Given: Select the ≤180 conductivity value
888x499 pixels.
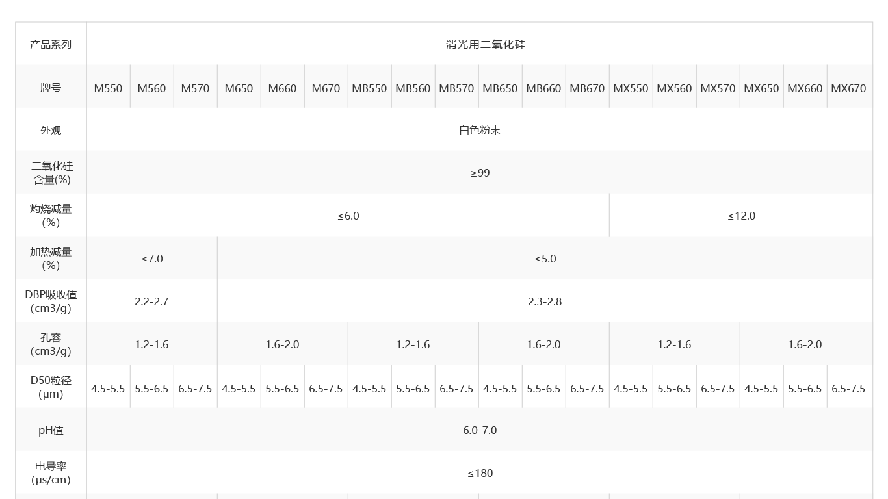Looking at the screenshot, I should point(480,473).
